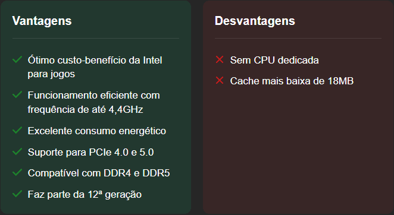Click the checkmark beside Suporte para PCIe
The width and height of the screenshot is (394, 215).
17,152
